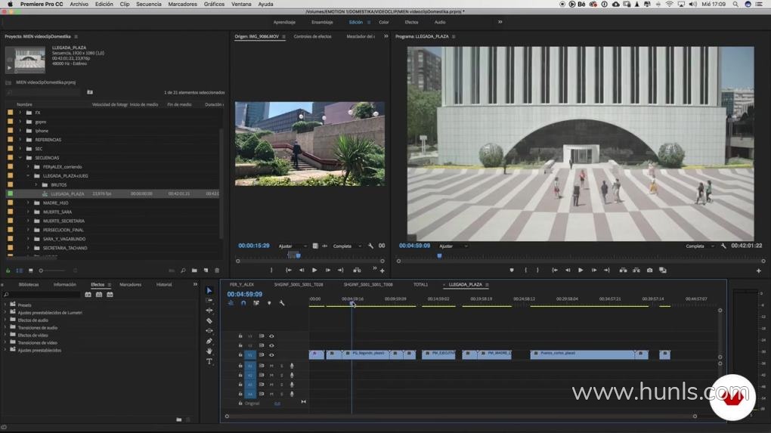
Task: Click the Export Frame camera icon in Program monitor
Action: (649, 271)
